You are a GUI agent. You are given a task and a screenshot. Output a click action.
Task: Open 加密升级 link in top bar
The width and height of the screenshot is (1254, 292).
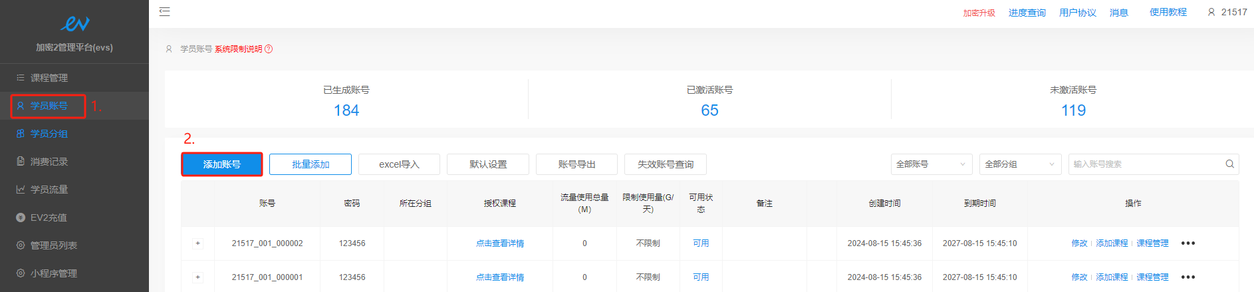(979, 13)
